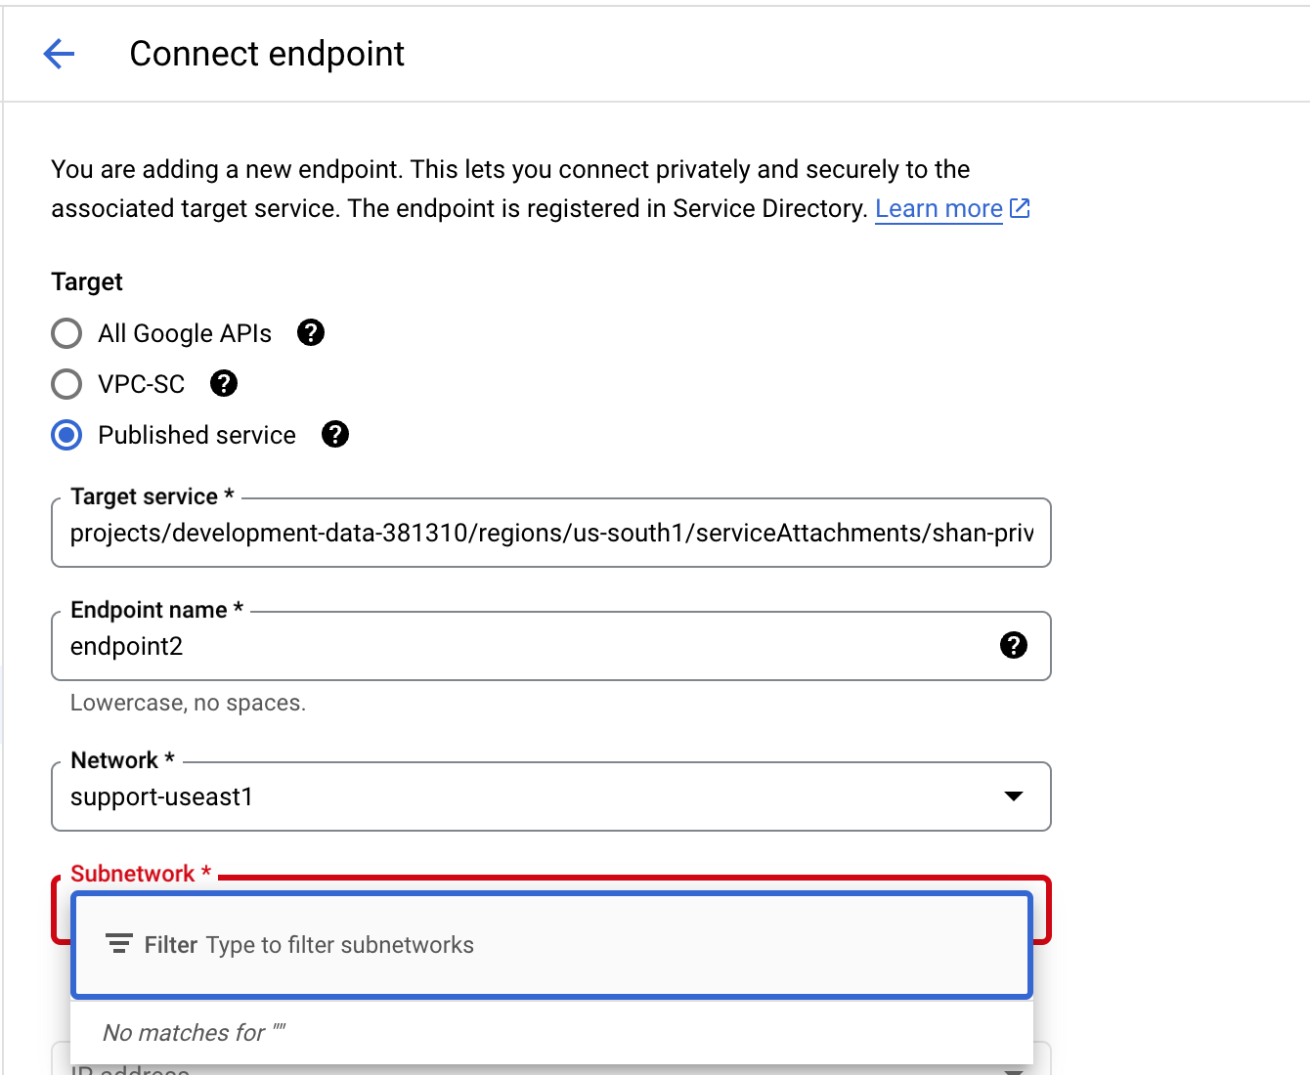
Task: Select the Published service radio button
Action: click(x=66, y=435)
